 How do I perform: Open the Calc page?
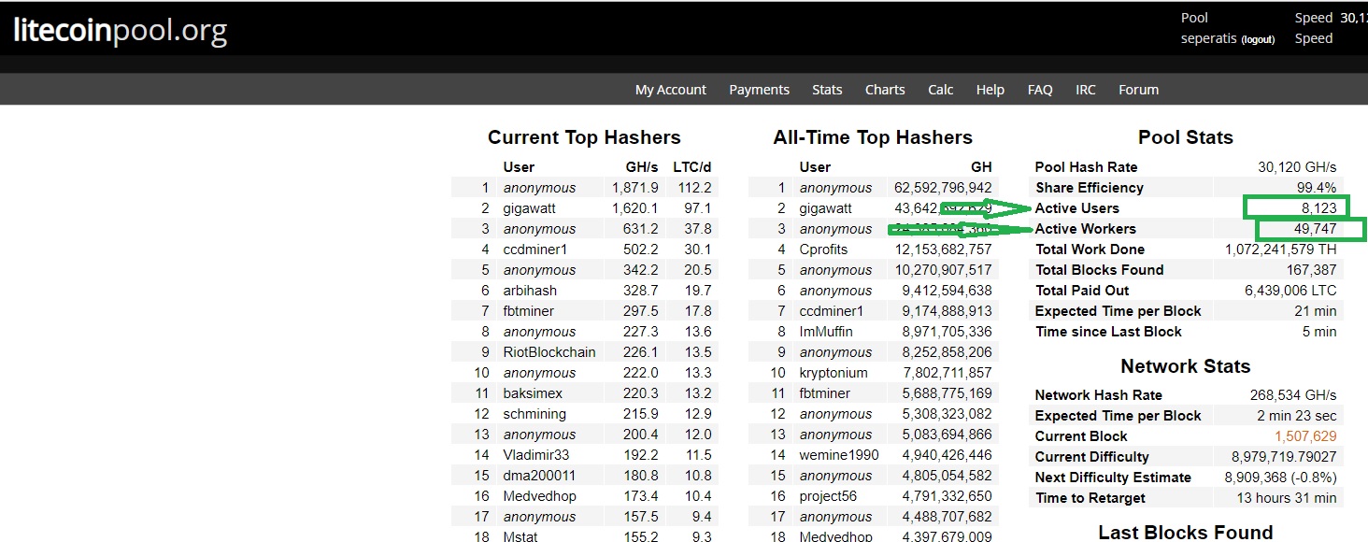click(940, 89)
